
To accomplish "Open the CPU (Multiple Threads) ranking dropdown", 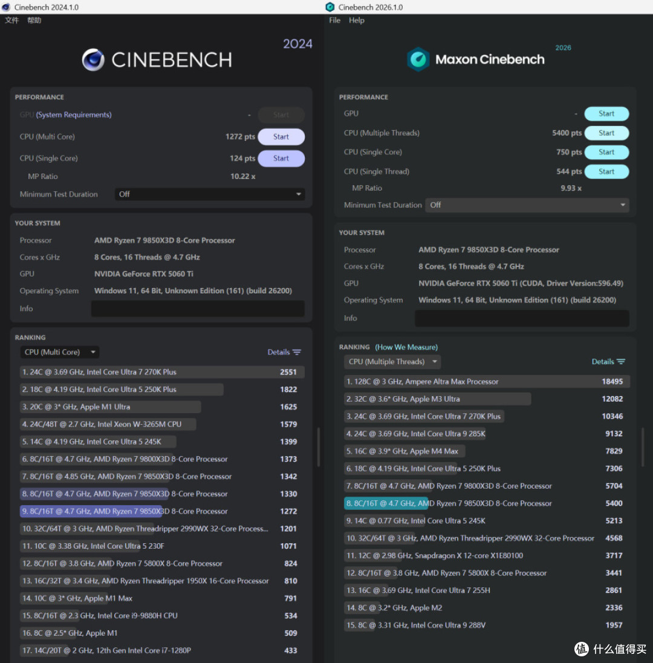I will click(x=392, y=362).
